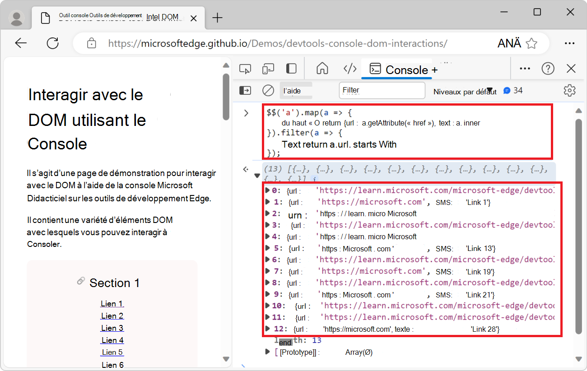Expand array item 0
Viewport: 587px width, 371px height.
tap(267, 190)
